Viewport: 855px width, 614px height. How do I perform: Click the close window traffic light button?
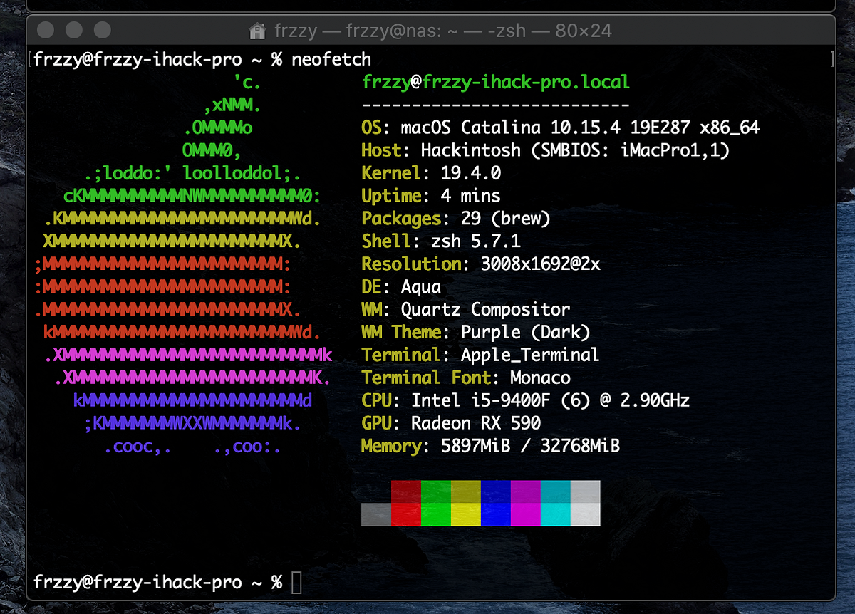pyautogui.click(x=45, y=30)
